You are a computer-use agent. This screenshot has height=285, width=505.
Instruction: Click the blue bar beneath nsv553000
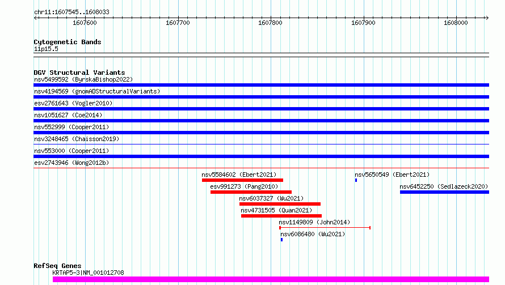coord(261,156)
